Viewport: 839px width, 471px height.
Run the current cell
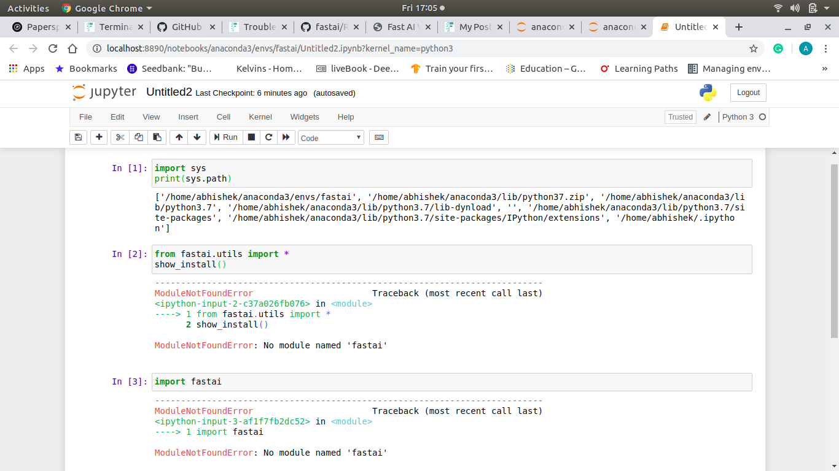(x=225, y=137)
